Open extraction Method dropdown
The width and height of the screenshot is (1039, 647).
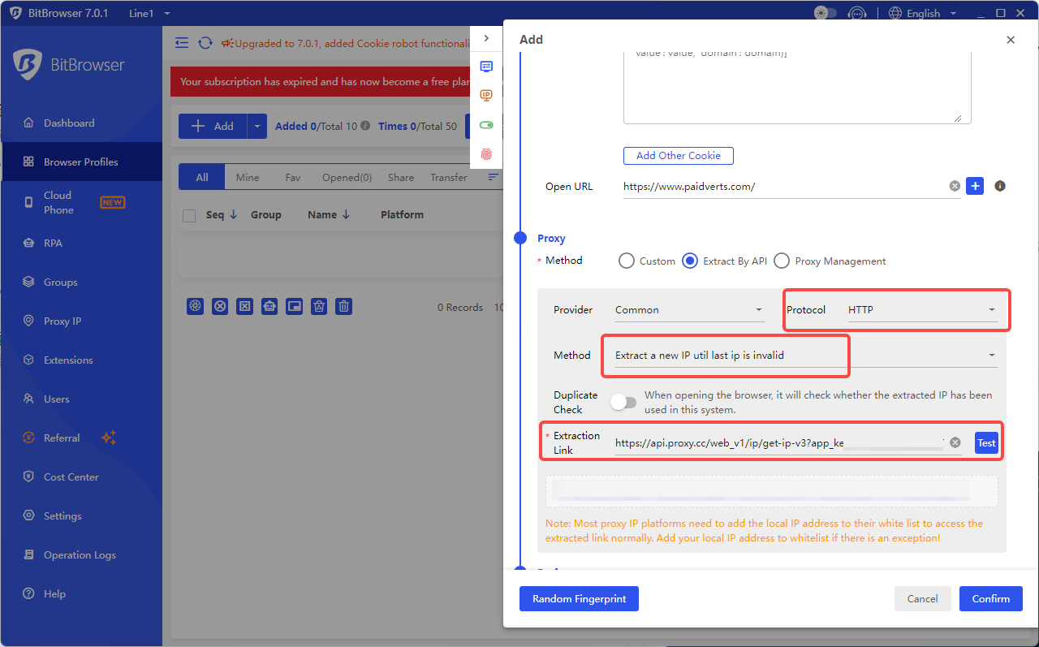[x=806, y=355]
